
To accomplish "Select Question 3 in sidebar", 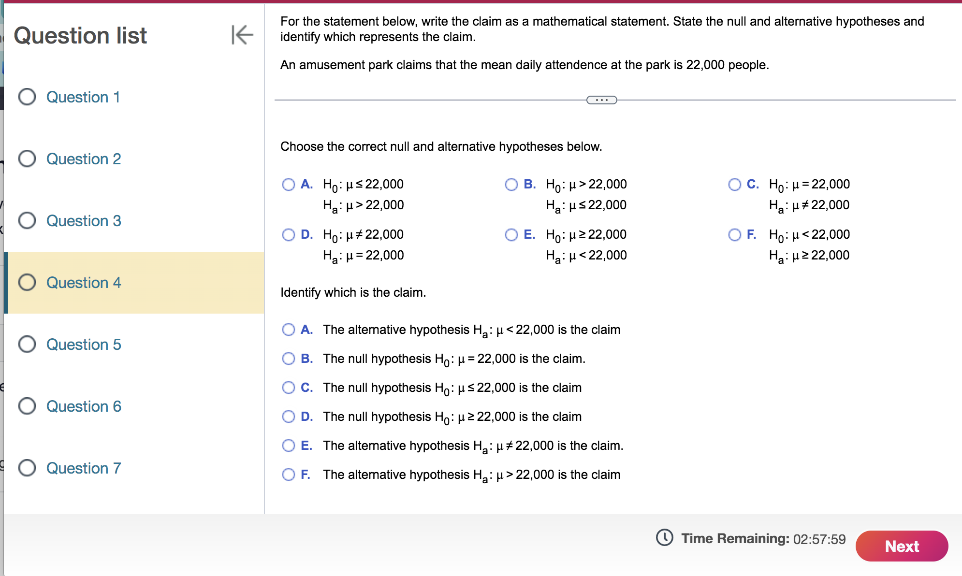I will click(83, 221).
